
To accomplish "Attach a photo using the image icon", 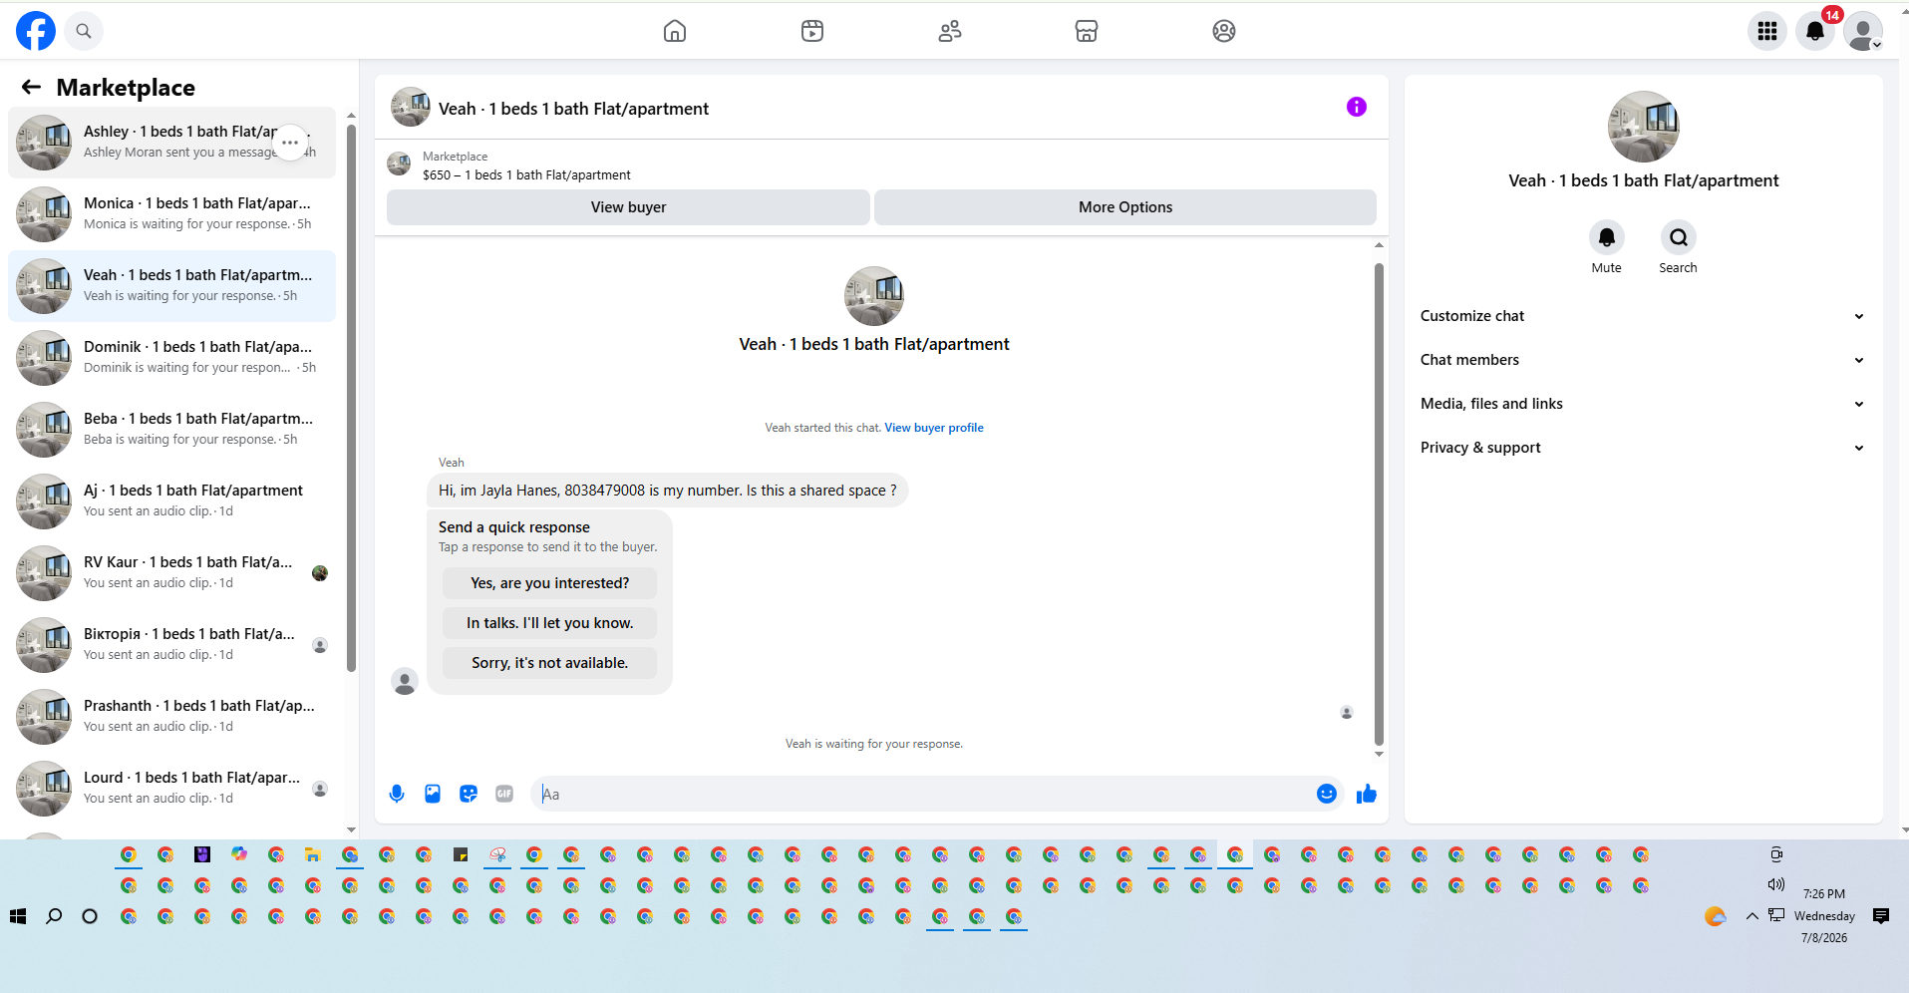I will [x=433, y=794].
